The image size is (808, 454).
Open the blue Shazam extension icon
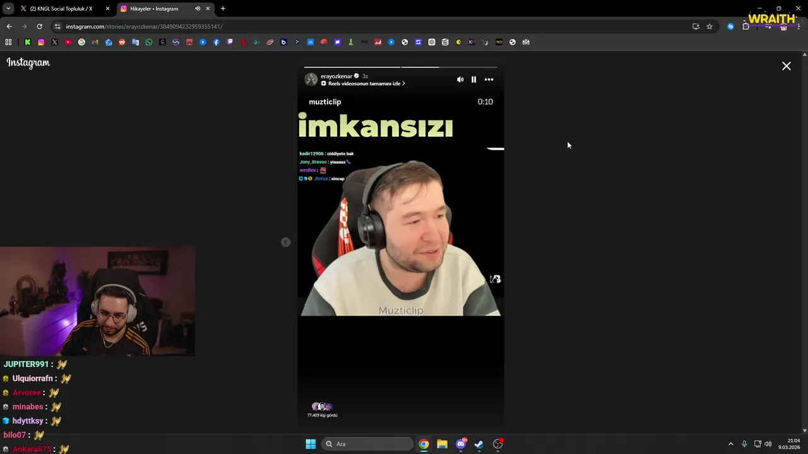point(730,26)
